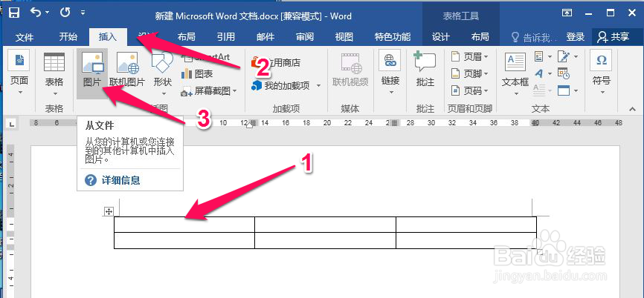Click the 共享 share button
This screenshot has height=298, width=644.
614,37
